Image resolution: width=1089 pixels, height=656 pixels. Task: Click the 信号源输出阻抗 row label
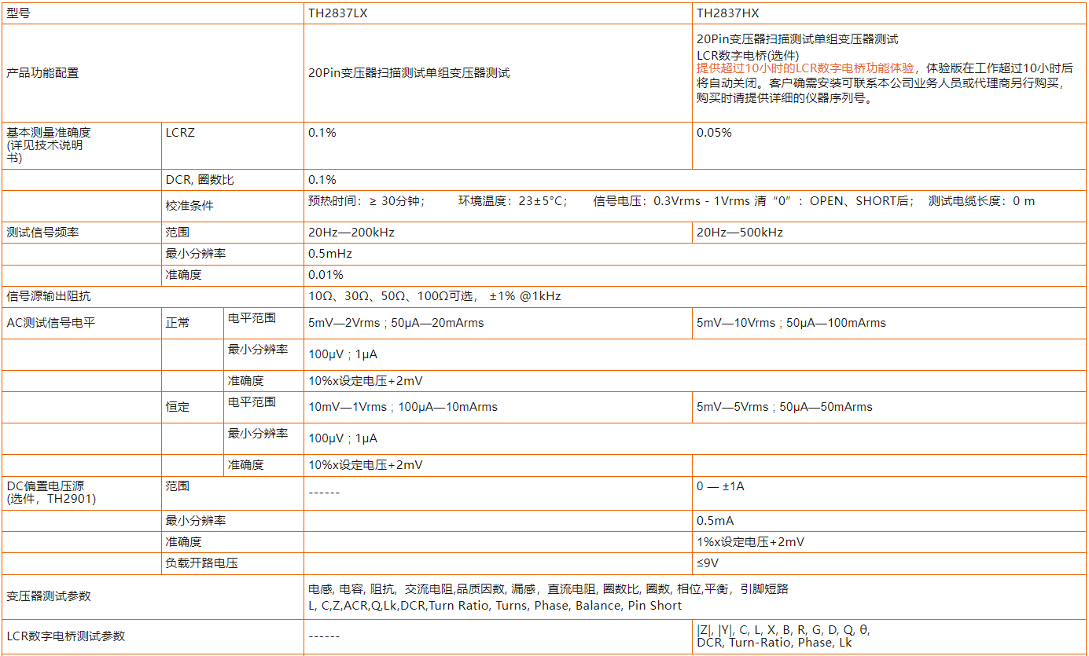[x=48, y=296]
